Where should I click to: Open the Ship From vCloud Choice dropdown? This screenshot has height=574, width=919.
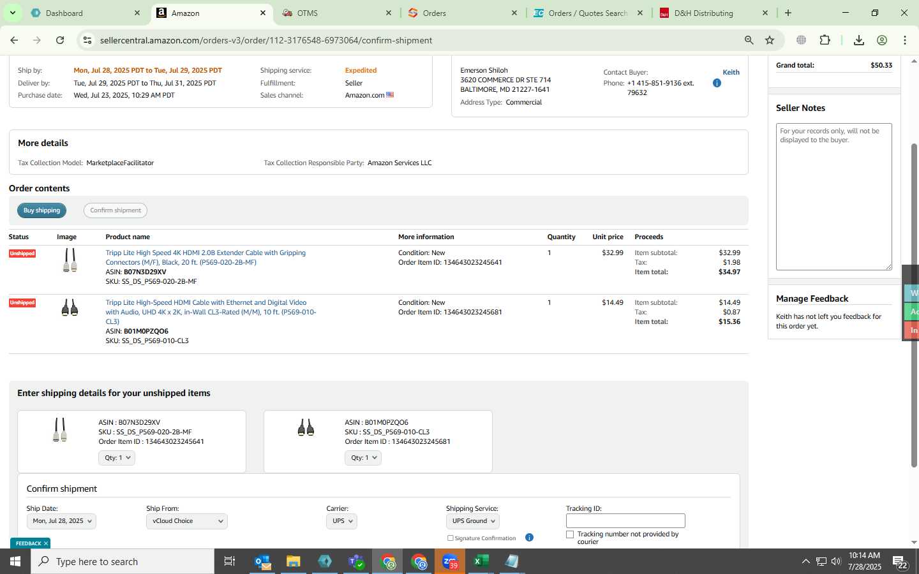pyautogui.click(x=187, y=521)
